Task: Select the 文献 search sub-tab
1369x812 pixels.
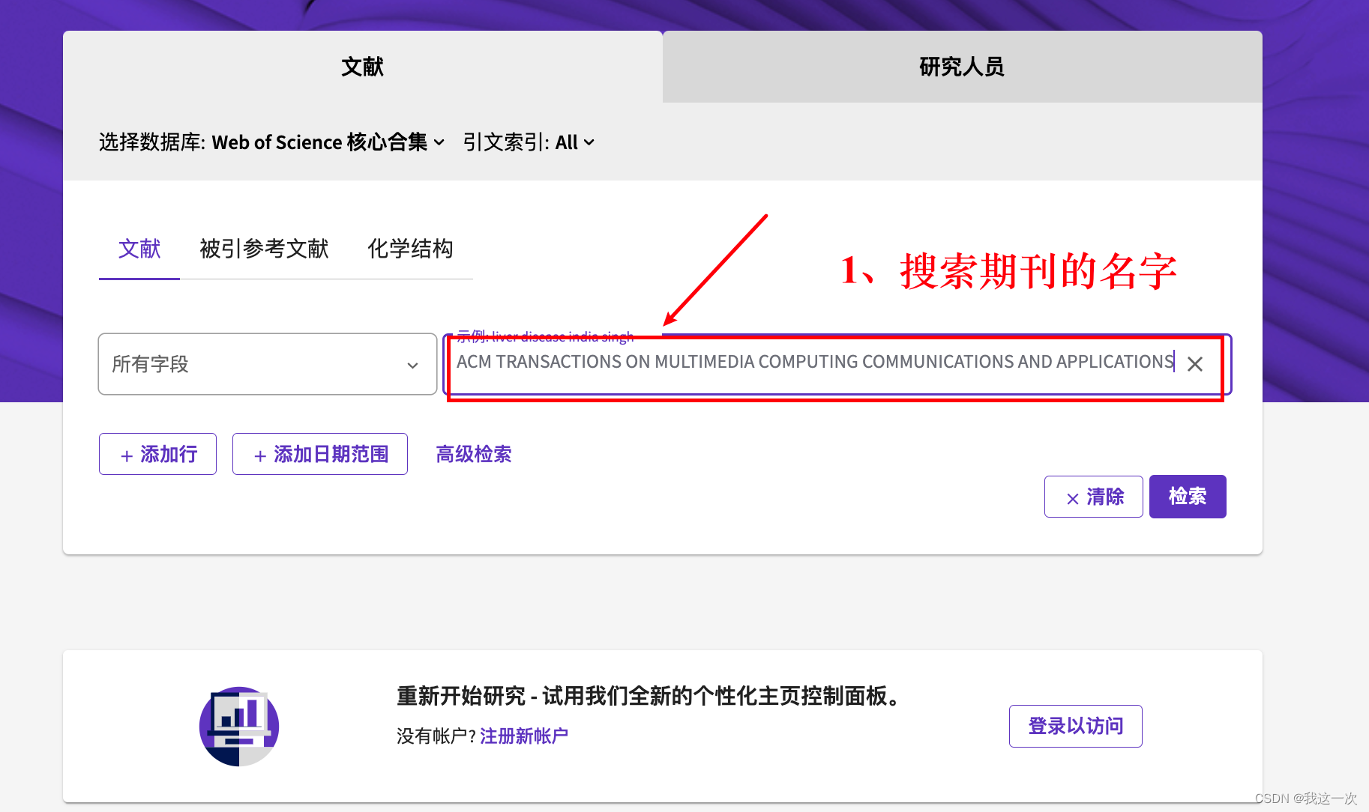Action: point(139,249)
